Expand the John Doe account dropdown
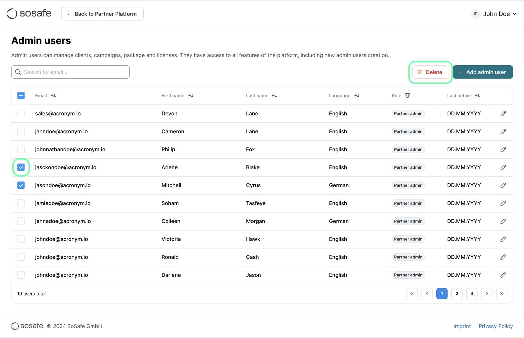524x338 pixels. click(494, 14)
